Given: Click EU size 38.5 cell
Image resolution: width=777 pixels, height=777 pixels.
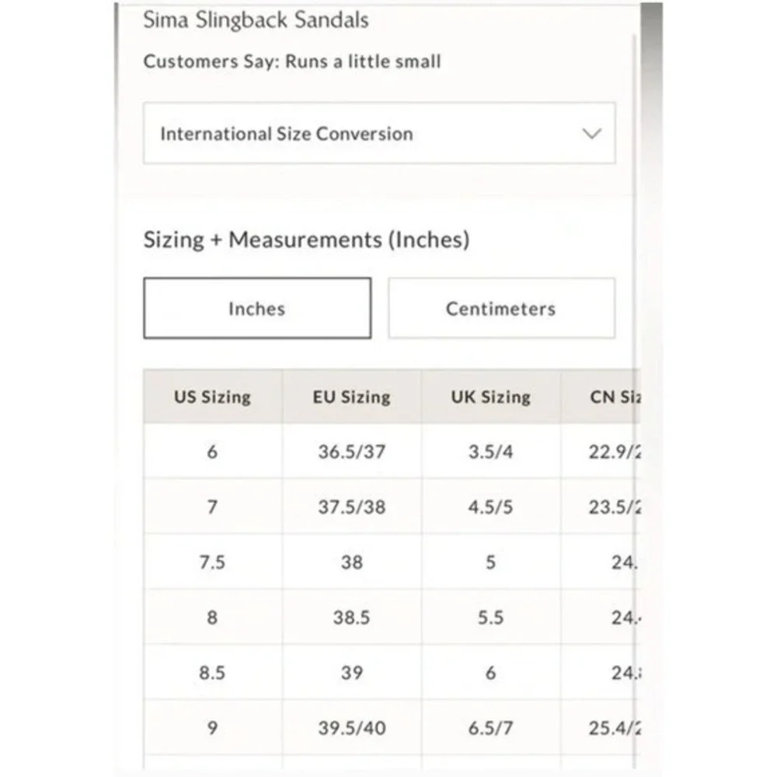Looking at the screenshot, I should pyautogui.click(x=352, y=618).
